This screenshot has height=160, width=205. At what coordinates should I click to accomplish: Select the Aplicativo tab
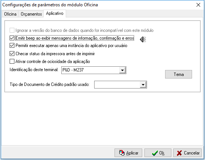(55, 13)
